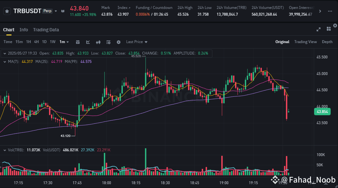Collapse the Vol(TRB) indicator chevron
This screenshot has height=188, width=338.
[x=5, y=150]
